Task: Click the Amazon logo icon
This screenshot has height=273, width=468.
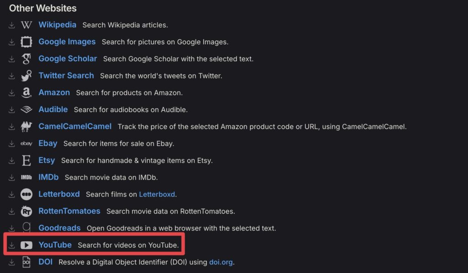Action: [x=27, y=93]
